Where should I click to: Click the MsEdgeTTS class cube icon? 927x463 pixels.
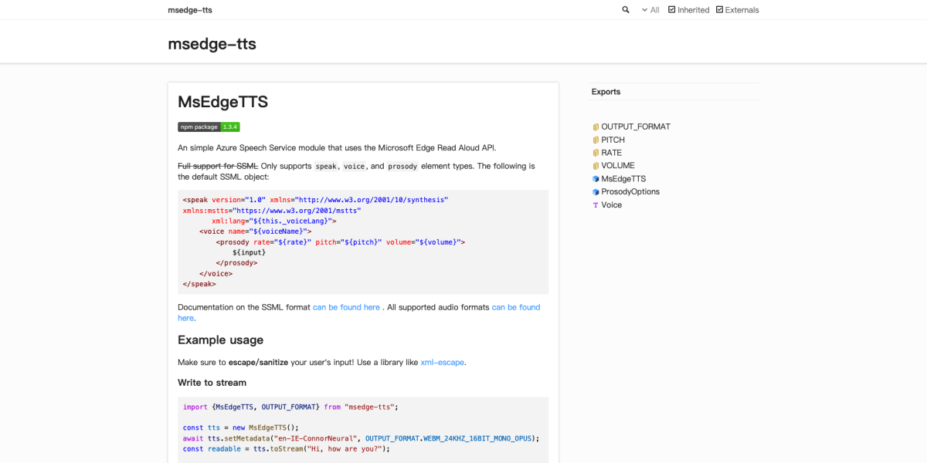(x=596, y=179)
